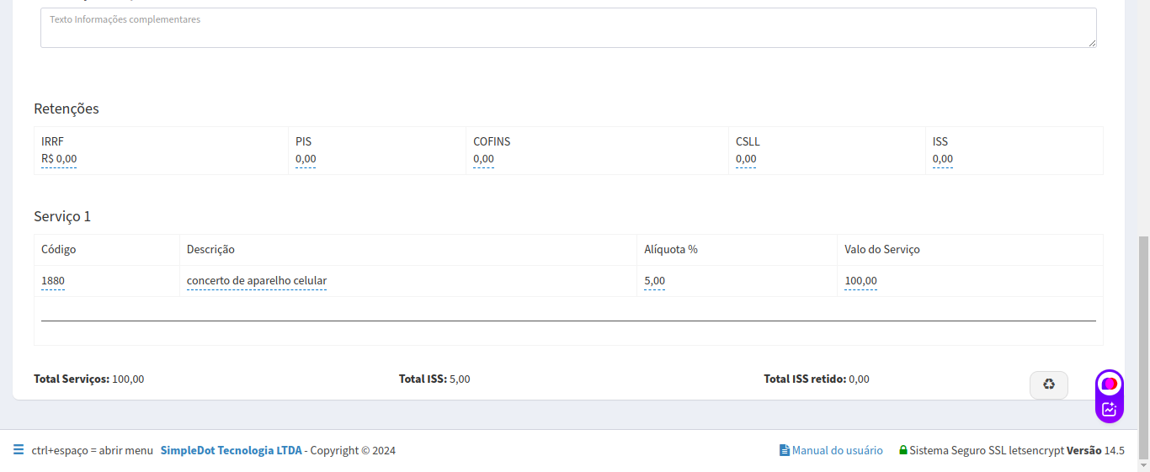1150x472 pixels.
Task: Edit the IRRF value R$ 0,00
Action: (59, 158)
